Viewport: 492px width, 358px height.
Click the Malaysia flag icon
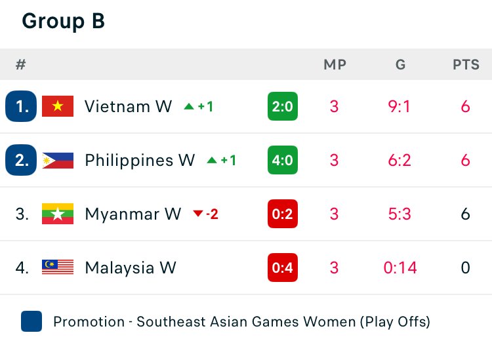point(58,268)
